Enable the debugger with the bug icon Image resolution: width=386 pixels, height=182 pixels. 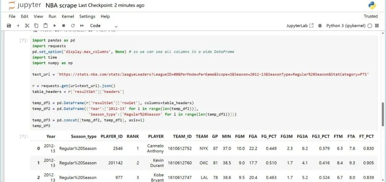[x=320, y=26]
